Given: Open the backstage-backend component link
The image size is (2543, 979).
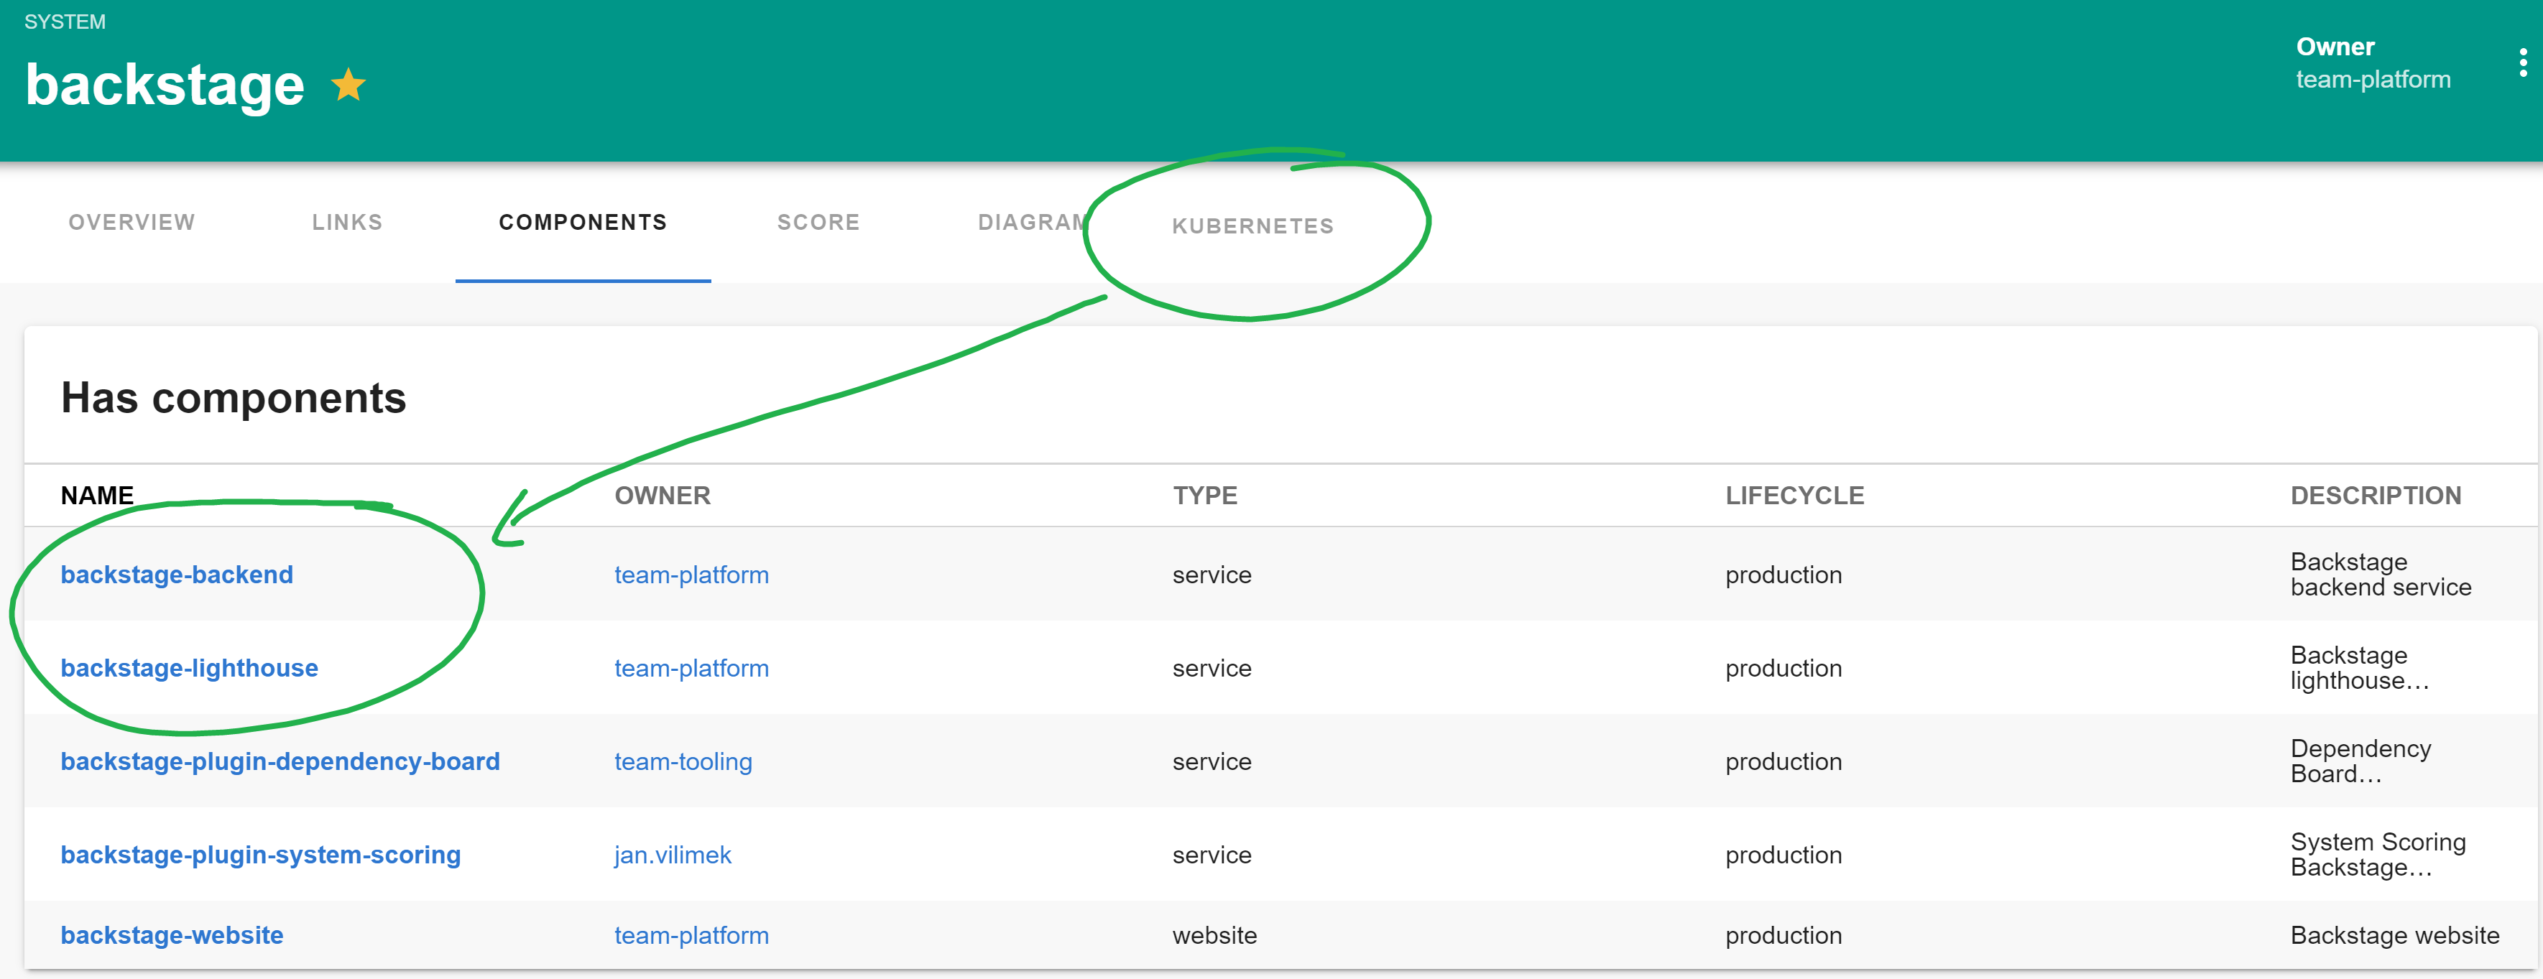Looking at the screenshot, I should pyautogui.click(x=177, y=575).
